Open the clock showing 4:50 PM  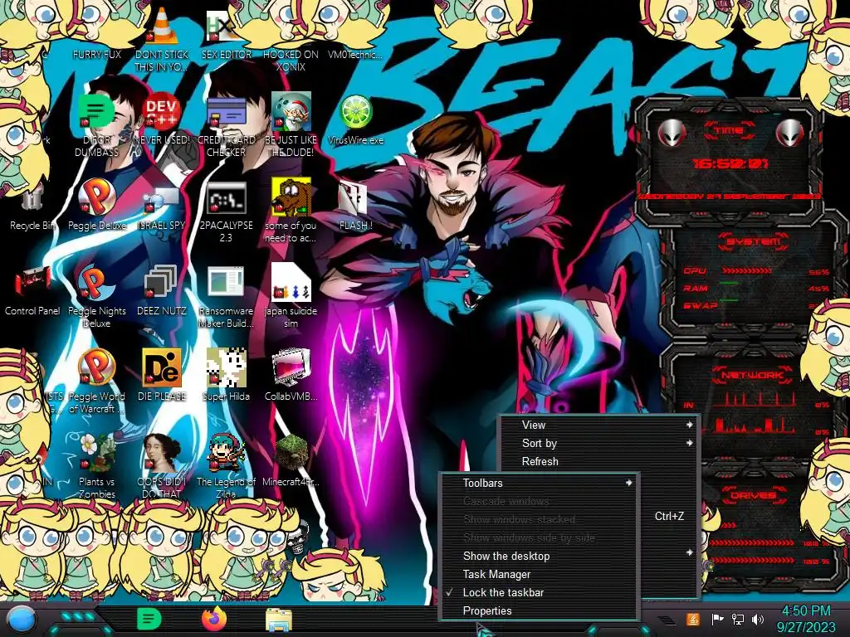[805, 619]
